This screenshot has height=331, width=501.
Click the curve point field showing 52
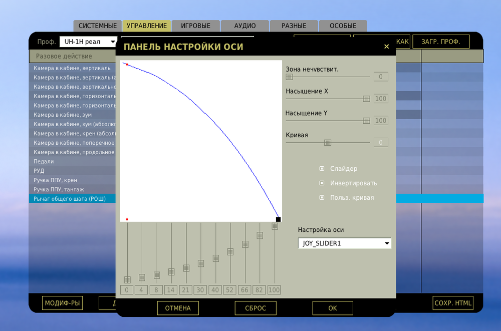230,290
